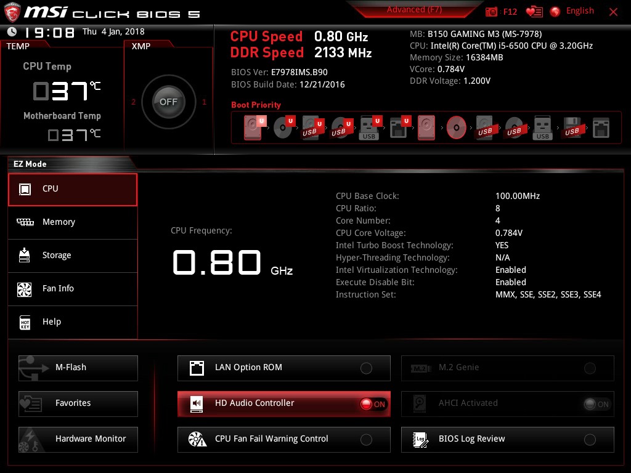631x473 pixels.
Task: Click the Boot Priority heading
Action: click(256, 105)
